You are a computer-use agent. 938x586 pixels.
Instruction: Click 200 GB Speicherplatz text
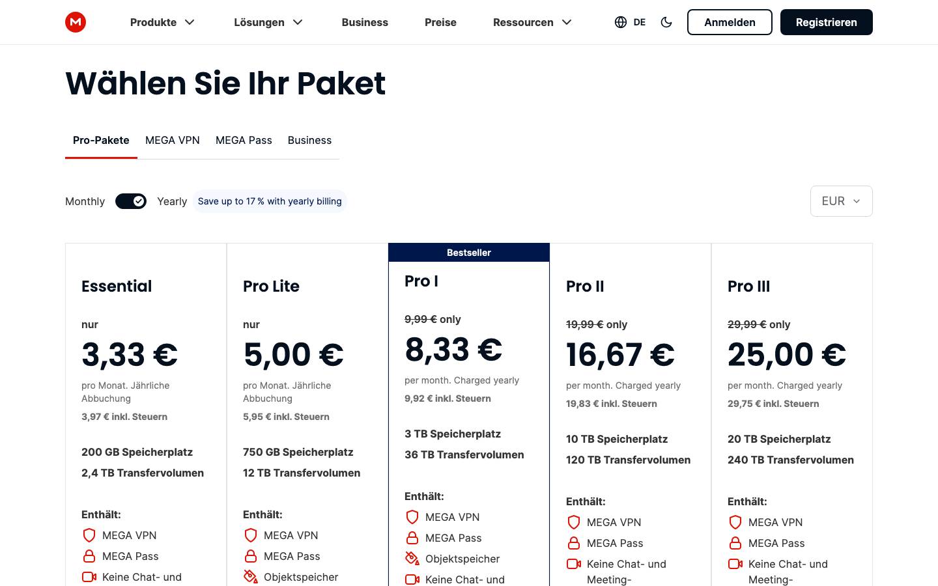137,452
